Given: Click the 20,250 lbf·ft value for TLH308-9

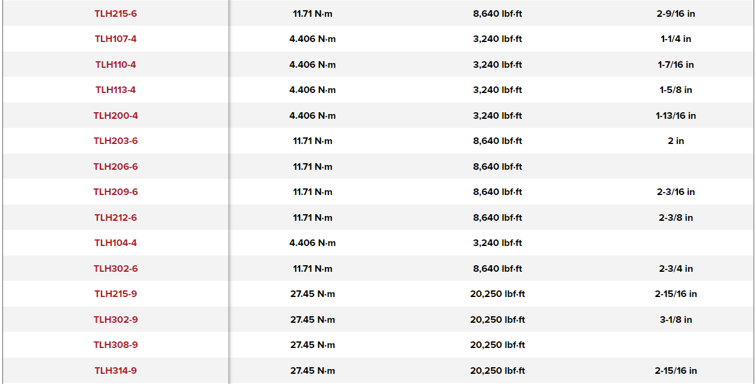Looking at the screenshot, I should 497,345.
